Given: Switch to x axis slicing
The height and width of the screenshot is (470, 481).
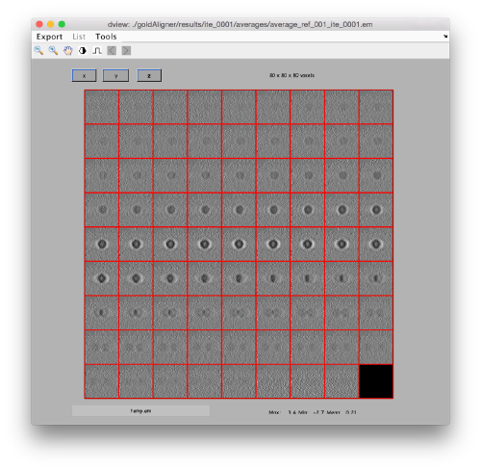Looking at the screenshot, I should point(84,76).
